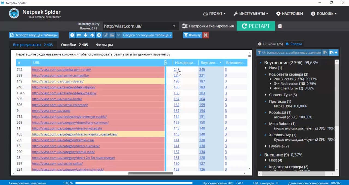Open the plenka-pvh-i-artel URL link
Viewport: 349px width, 185px height.
tap(61, 70)
